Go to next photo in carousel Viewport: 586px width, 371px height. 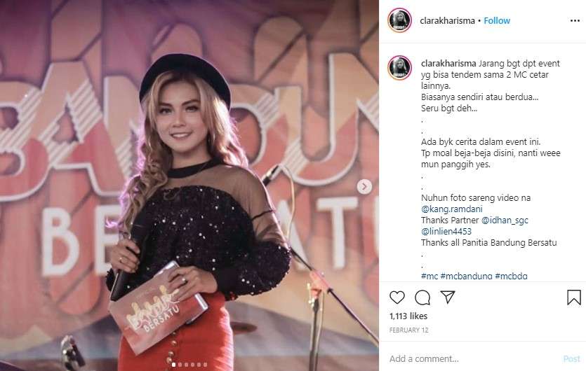(364, 186)
